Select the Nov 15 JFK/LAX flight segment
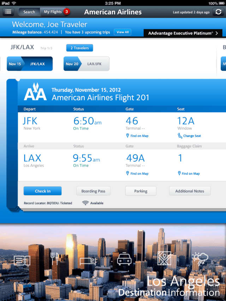 (30, 64)
